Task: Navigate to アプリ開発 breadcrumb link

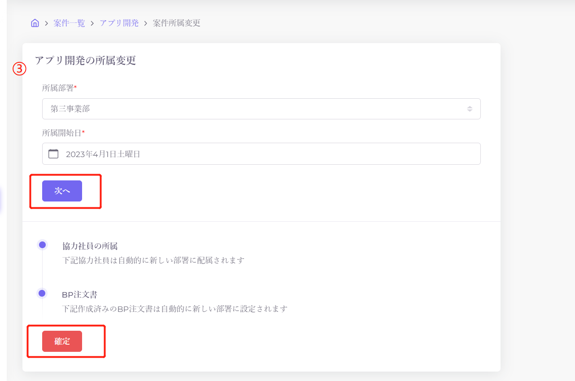Action: pyautogui.click(x=119, y=23)
